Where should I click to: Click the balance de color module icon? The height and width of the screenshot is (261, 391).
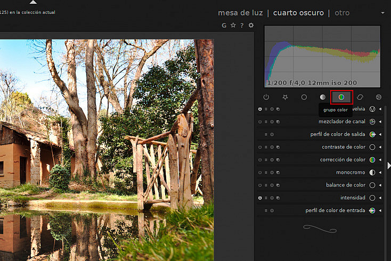(372, 185)
